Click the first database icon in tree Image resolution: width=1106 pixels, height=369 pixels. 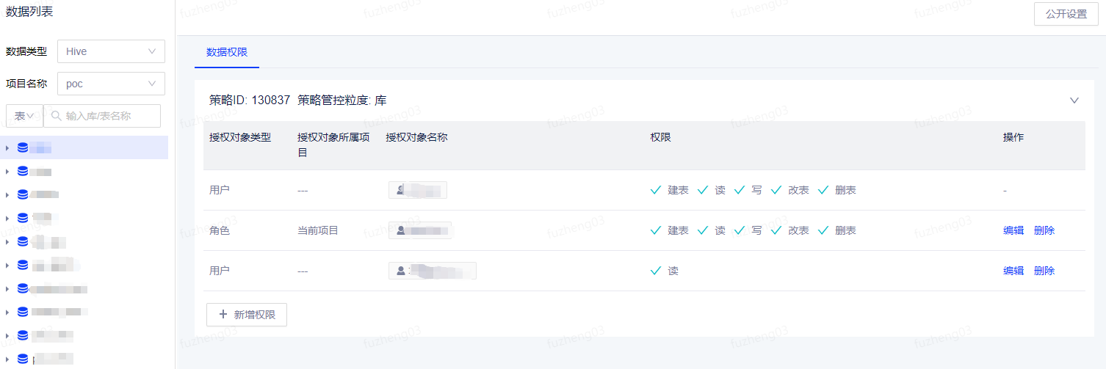[23, 148]
